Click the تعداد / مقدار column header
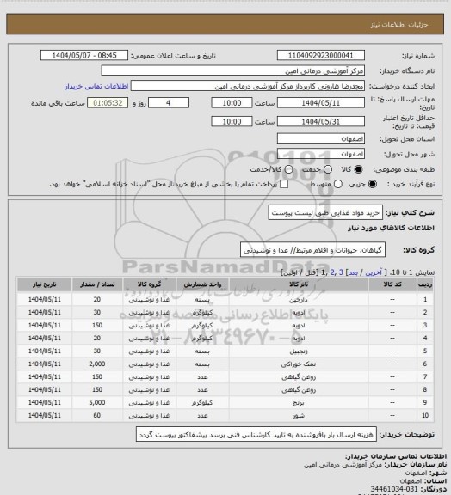This screenshot has height=495, width=451. pos(97,284)
